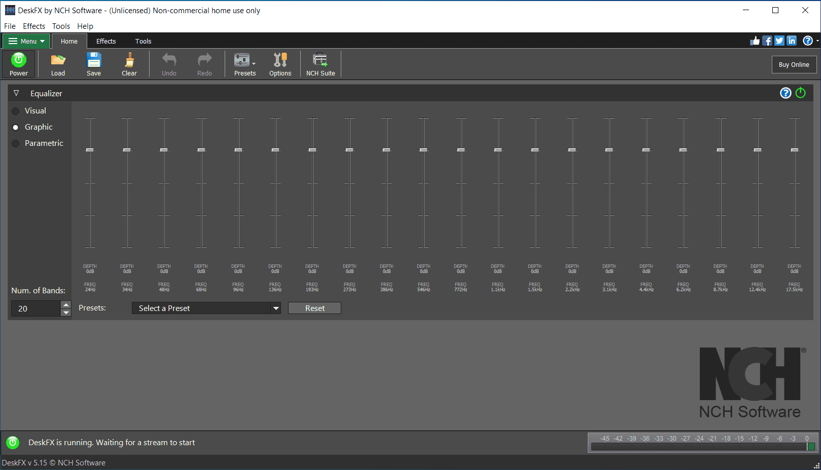This screenshot has height=470, width=821.
Task: Click the 193Hz band slider handle
Action: pyautogui.click(x=312, y=150)
